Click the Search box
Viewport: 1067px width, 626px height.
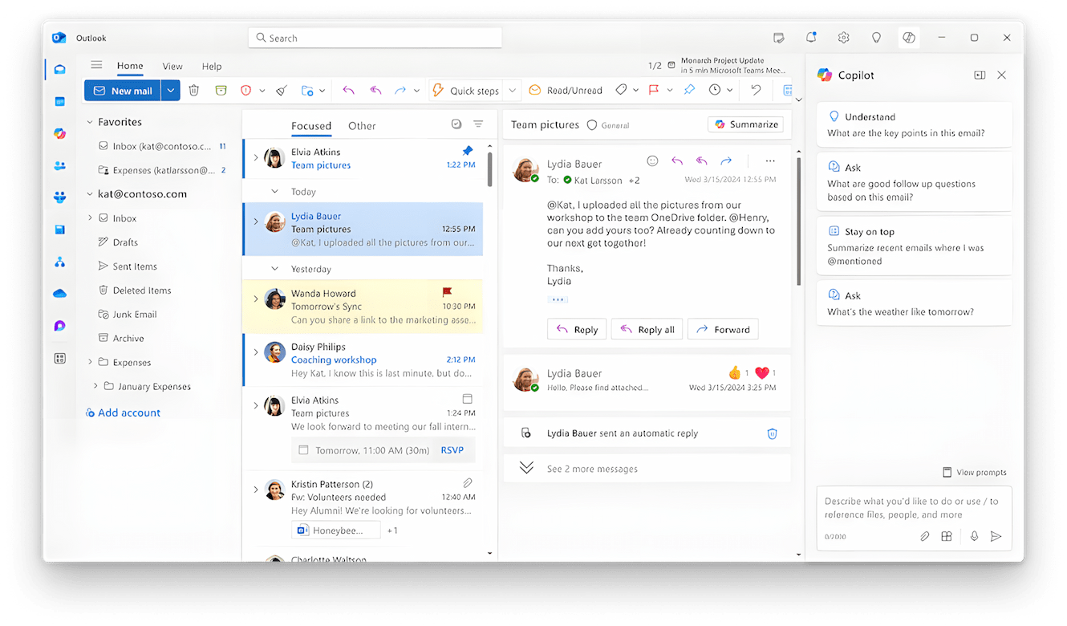click(375, 38)
